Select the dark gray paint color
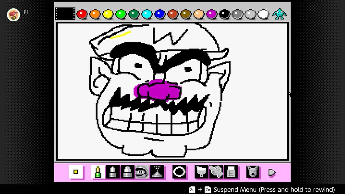Screen dimensions: 345x194 [x=237, y=14]
